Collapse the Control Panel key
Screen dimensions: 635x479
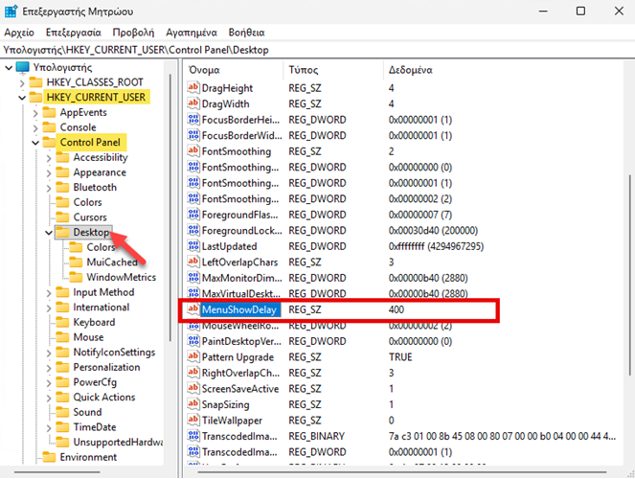tap(34, 143)
